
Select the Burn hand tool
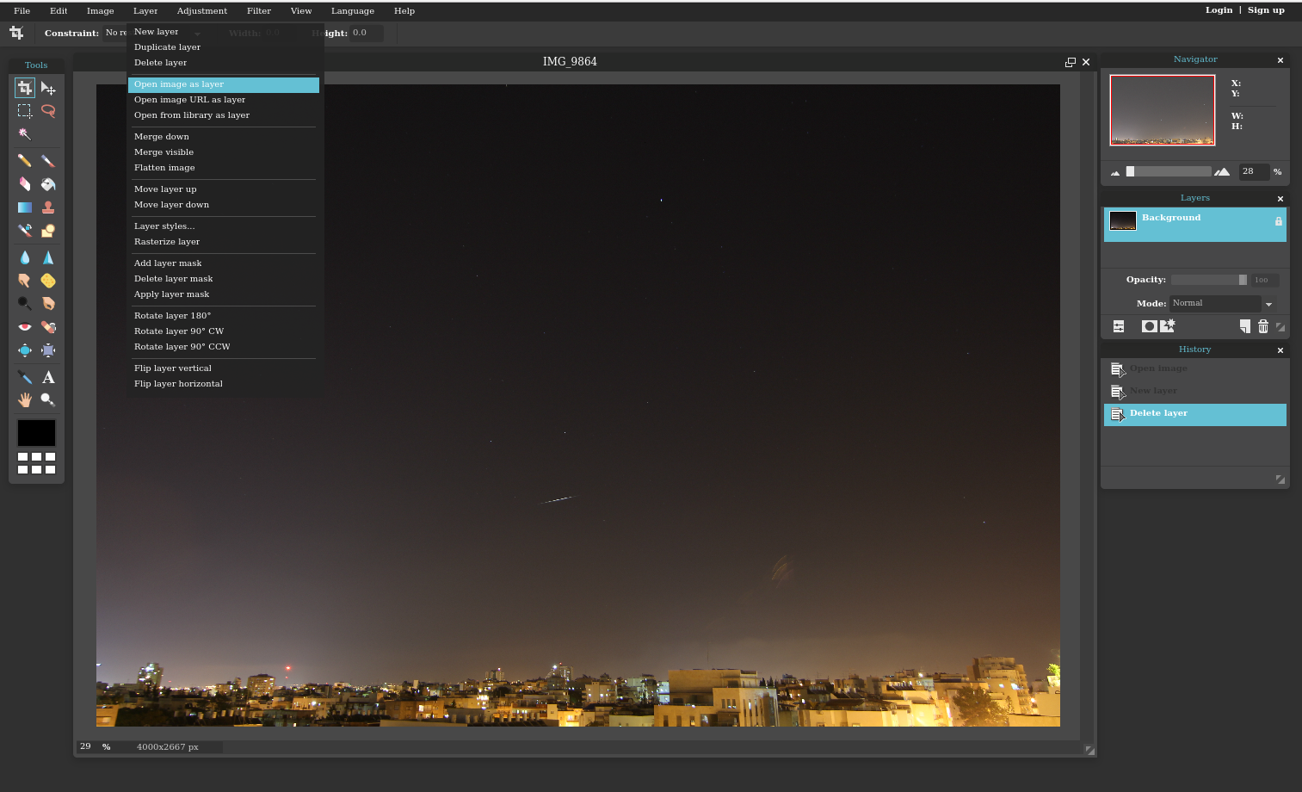[48, 304]
